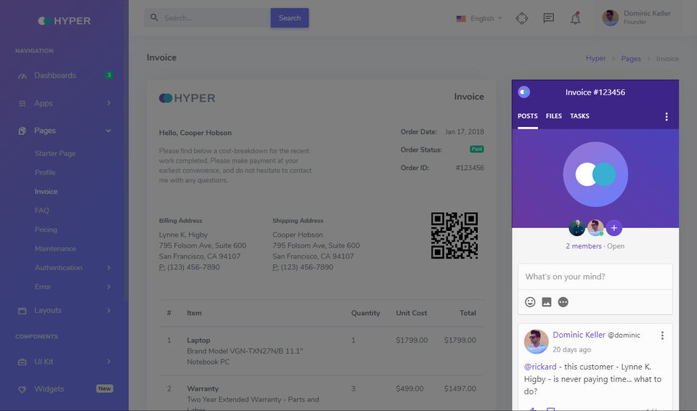This screenshot has height=411, width=697.
Task: Click the more options dots icon in composer
Action: [563, 303]
